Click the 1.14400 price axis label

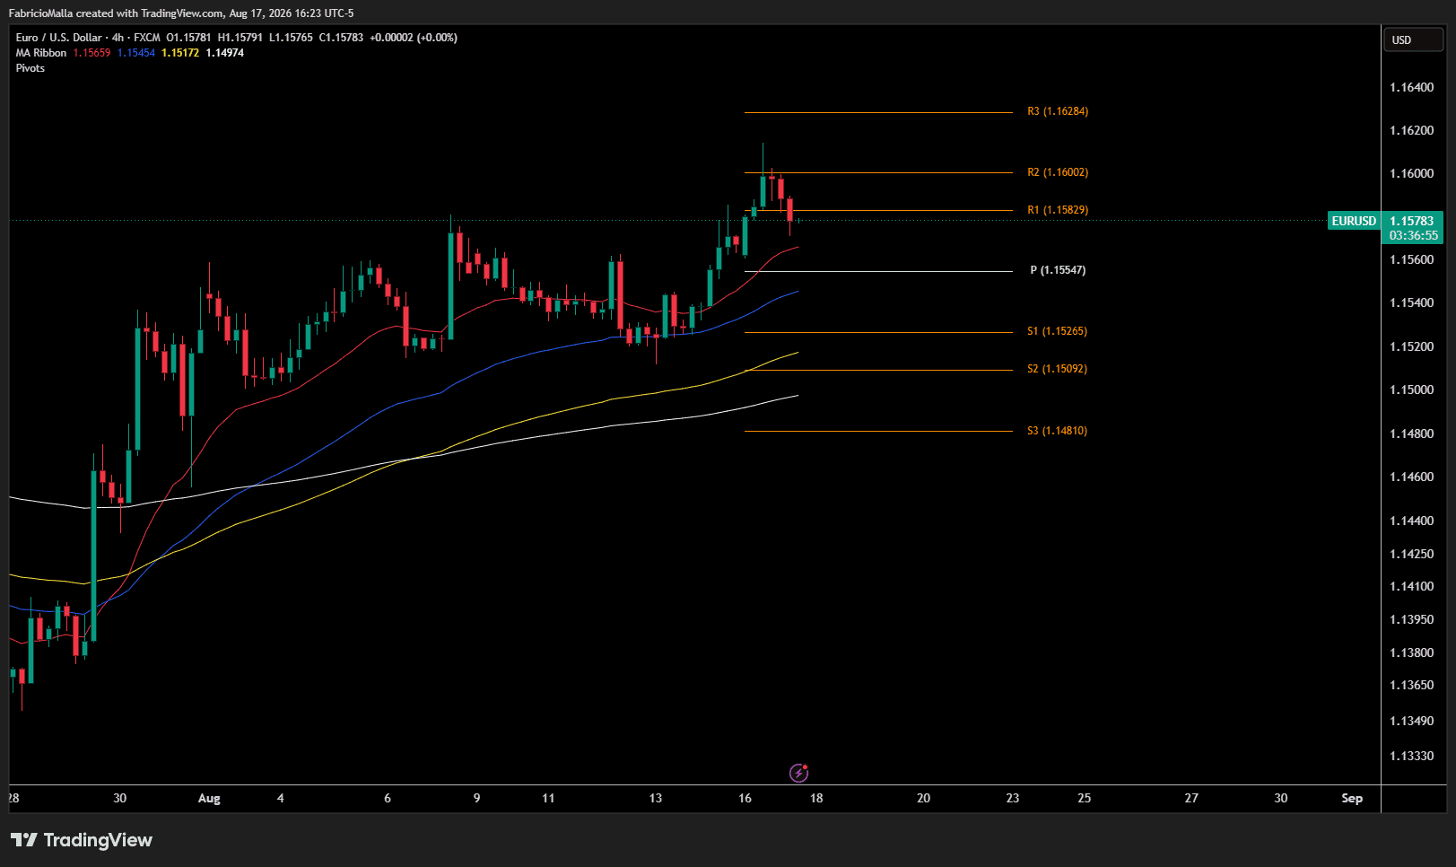coord(1412,521)
